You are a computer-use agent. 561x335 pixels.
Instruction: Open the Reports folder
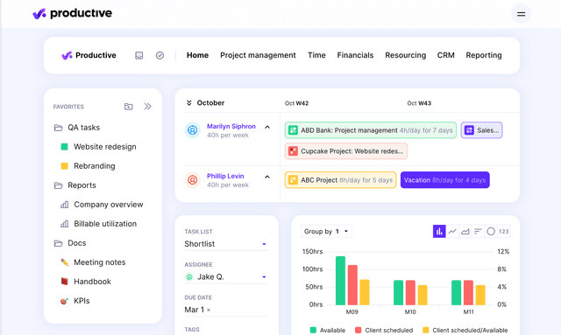pyautogui.click(x=75, y=185)
